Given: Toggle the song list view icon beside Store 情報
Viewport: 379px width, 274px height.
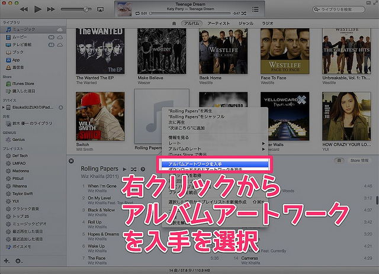Looking at the screenshot, I should pos(339,160).
